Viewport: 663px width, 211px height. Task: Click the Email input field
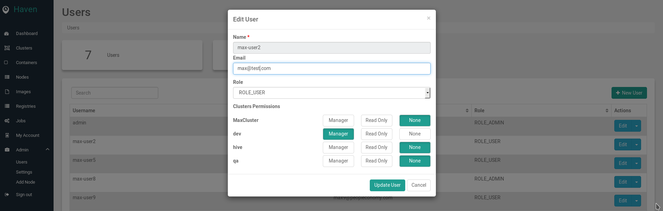(x=331, y=69)
